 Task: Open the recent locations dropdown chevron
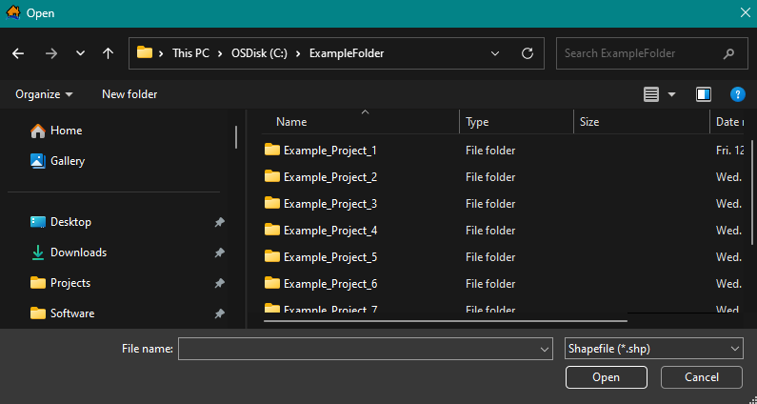point(80,53)
